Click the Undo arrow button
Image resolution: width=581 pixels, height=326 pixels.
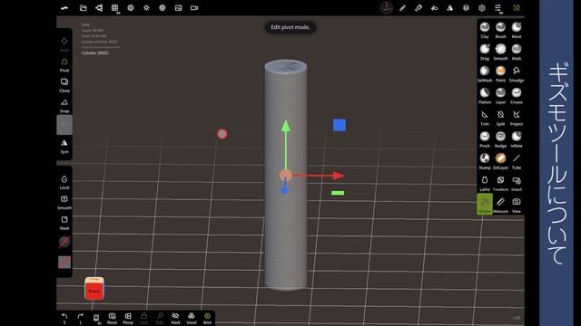pyautogui.click(x=64, y=318)
